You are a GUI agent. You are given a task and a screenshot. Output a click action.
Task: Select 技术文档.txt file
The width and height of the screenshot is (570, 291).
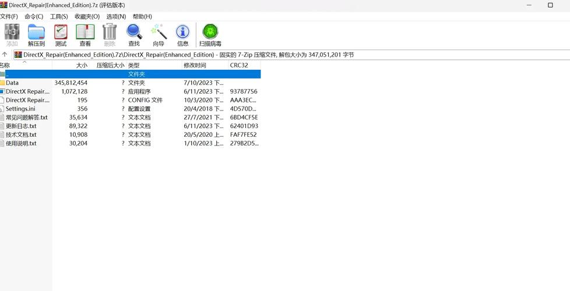click(21, 134)
